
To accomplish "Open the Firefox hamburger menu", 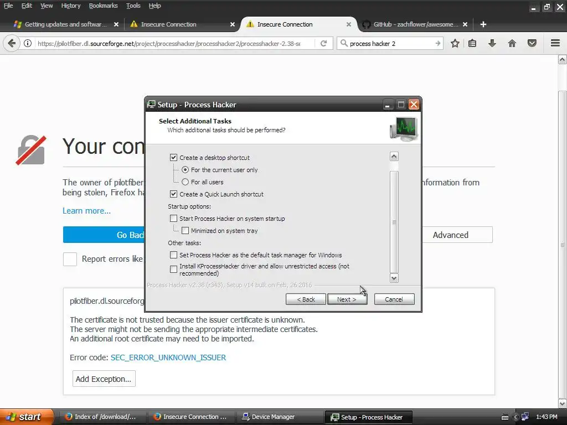I will pos(555,43).
